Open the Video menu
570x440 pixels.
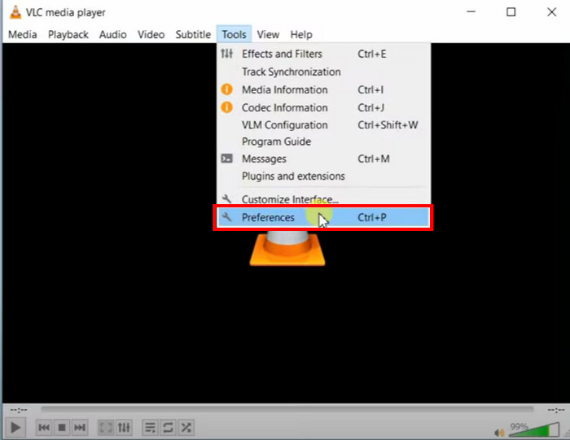[151, 34]
